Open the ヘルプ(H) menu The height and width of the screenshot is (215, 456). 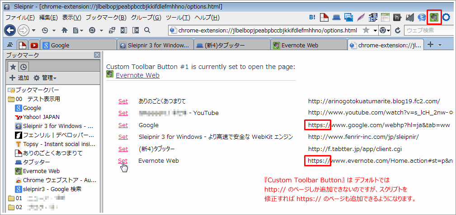click(x=207, y=18)
